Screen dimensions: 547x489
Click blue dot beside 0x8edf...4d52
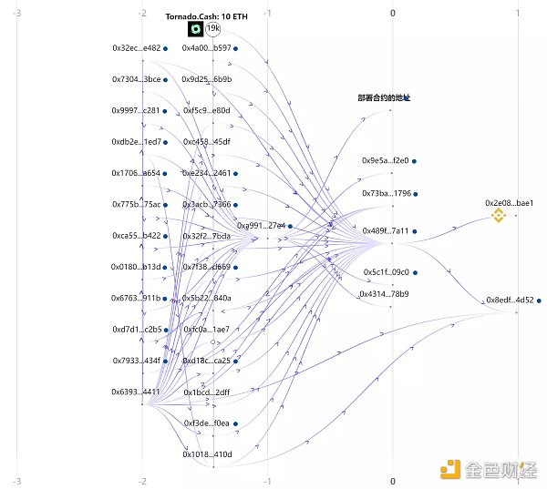coord(539,301)
